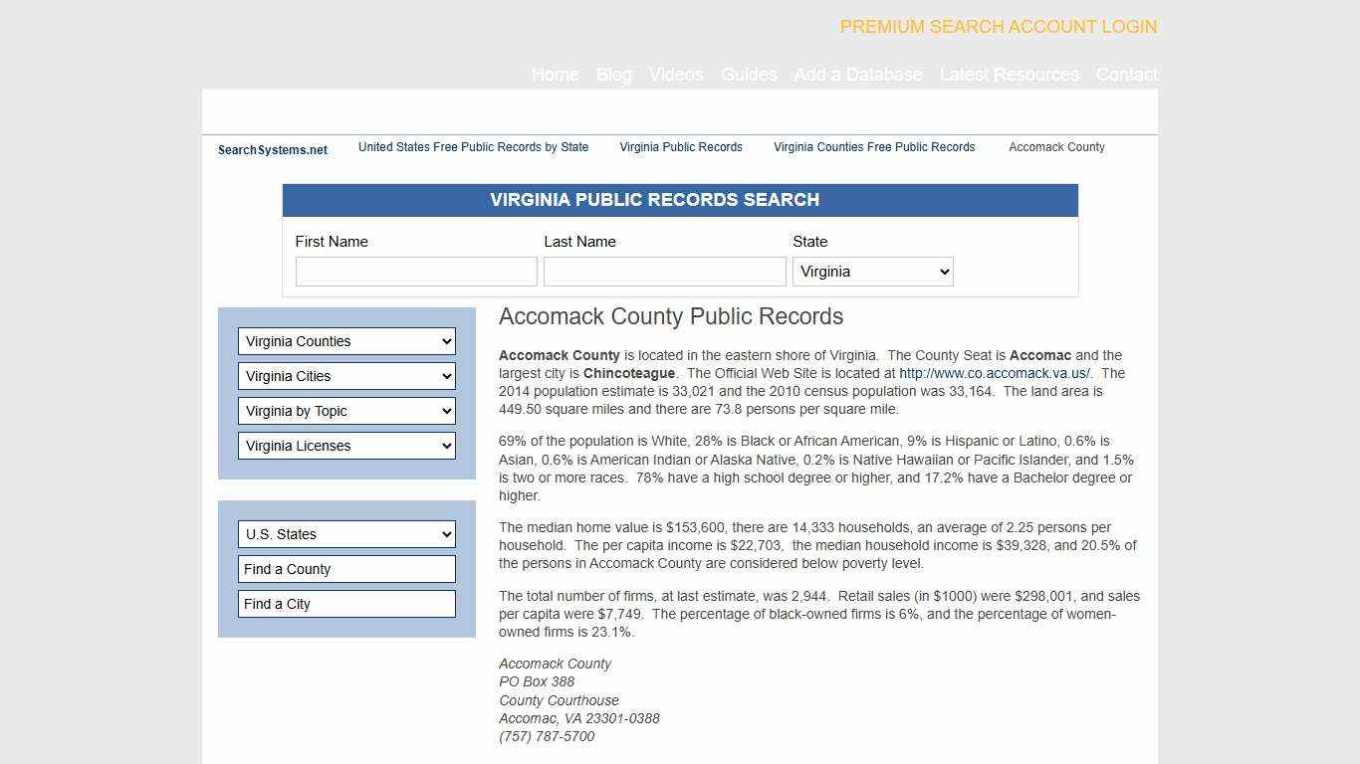1360x764 pixels.
Task: Click the Find a County search box
Action: point(345,568)
